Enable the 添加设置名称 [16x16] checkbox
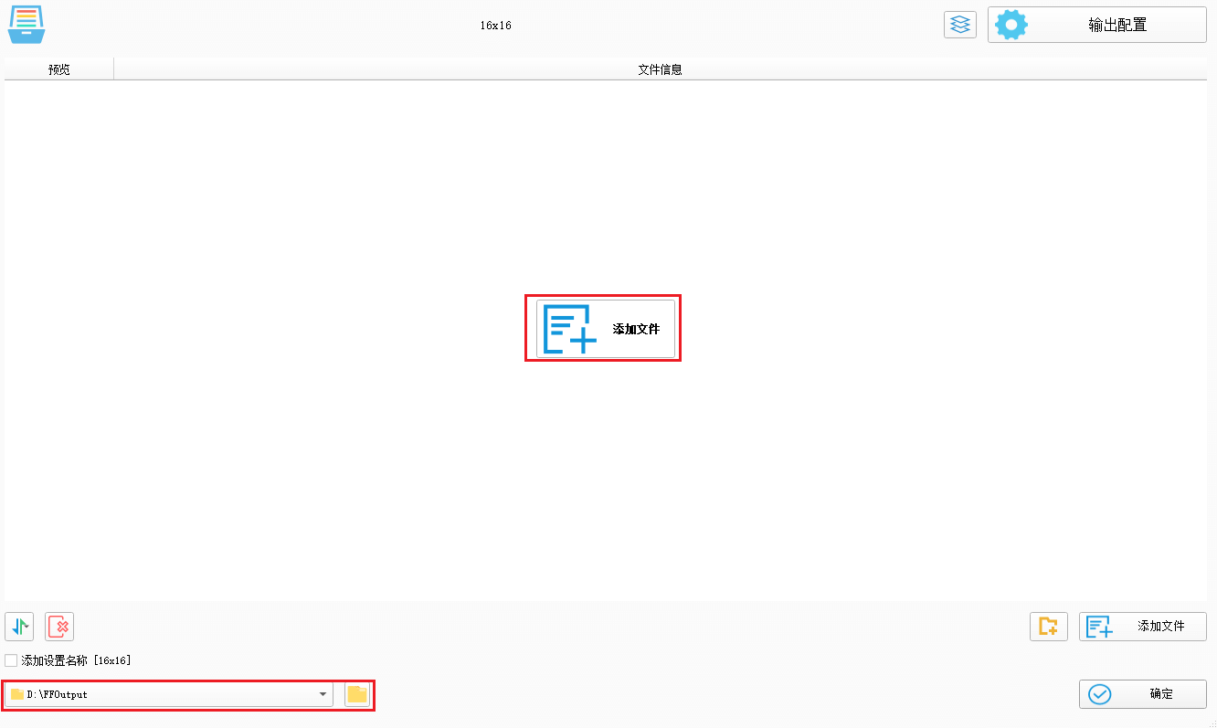Screen dimensions: 1217x728 point(10,659)
